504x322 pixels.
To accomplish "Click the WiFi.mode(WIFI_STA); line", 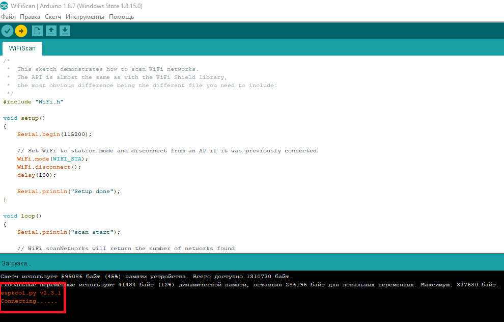I will point(52,159).
